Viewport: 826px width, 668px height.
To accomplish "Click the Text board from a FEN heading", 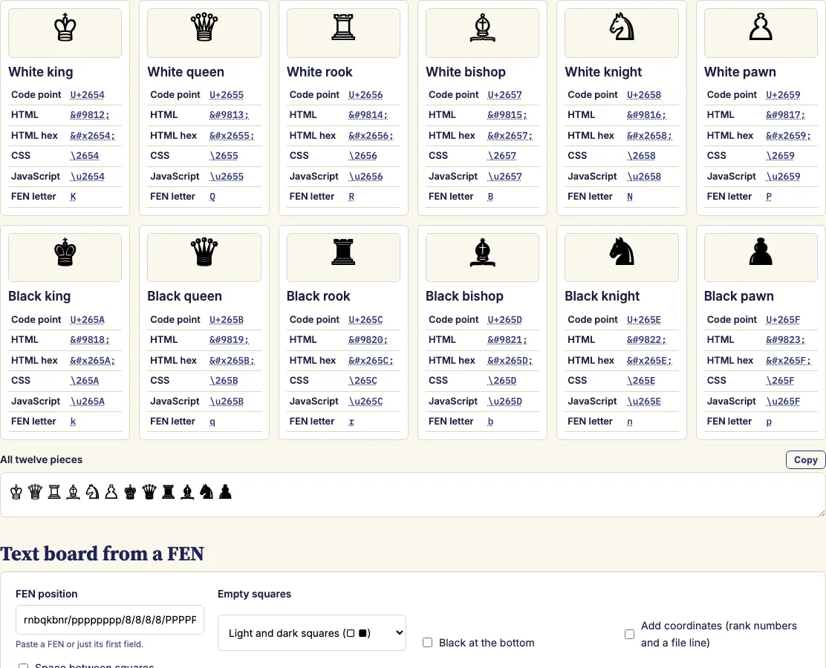I will click(103, 554).
